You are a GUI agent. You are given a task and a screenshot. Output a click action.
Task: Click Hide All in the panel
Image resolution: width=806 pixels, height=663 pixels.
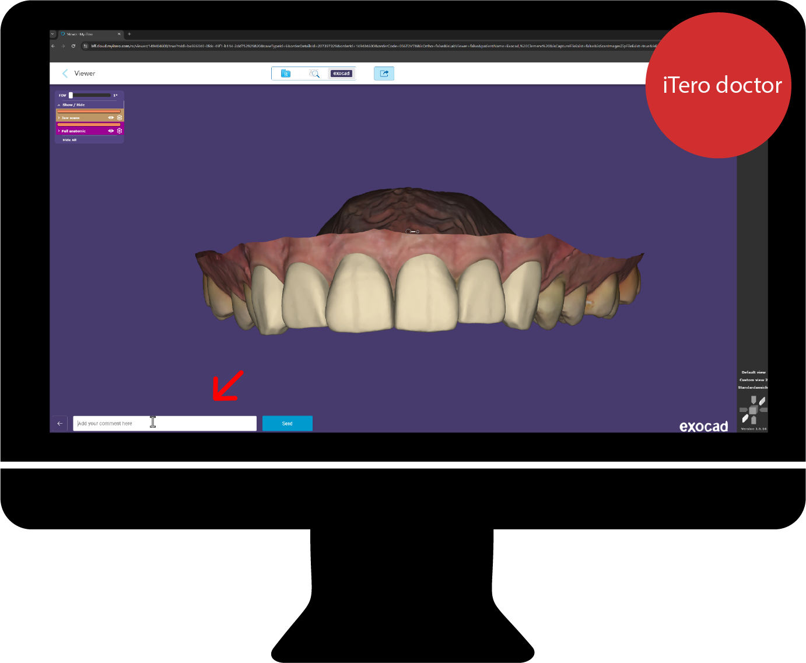pos(69,140)
